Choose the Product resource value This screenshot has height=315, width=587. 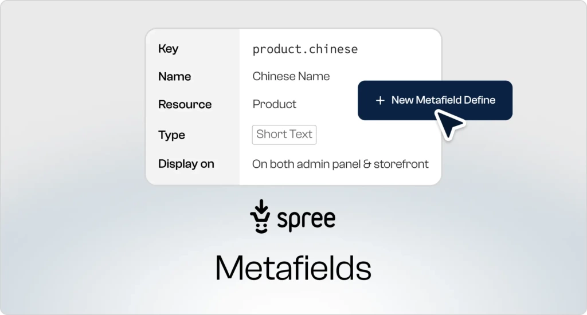pyautogui.click(x=275, y=104)
